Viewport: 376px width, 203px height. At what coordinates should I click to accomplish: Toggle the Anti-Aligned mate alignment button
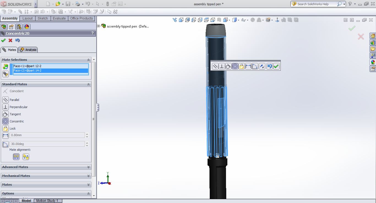pos(26,157)
